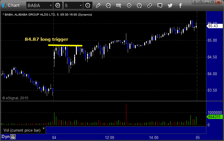Click the 654311 volume value marker
The width and height of the screenshot is (224, 141).
(x=215, y=117)
